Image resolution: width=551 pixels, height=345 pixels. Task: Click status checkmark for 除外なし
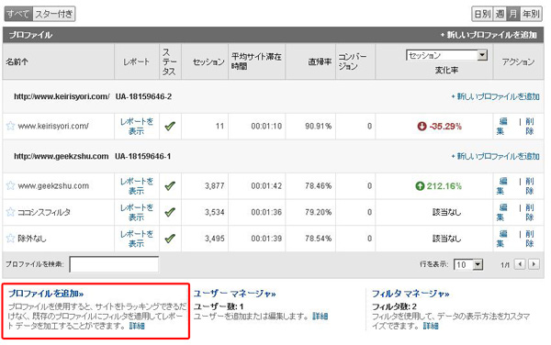[170, 239]
